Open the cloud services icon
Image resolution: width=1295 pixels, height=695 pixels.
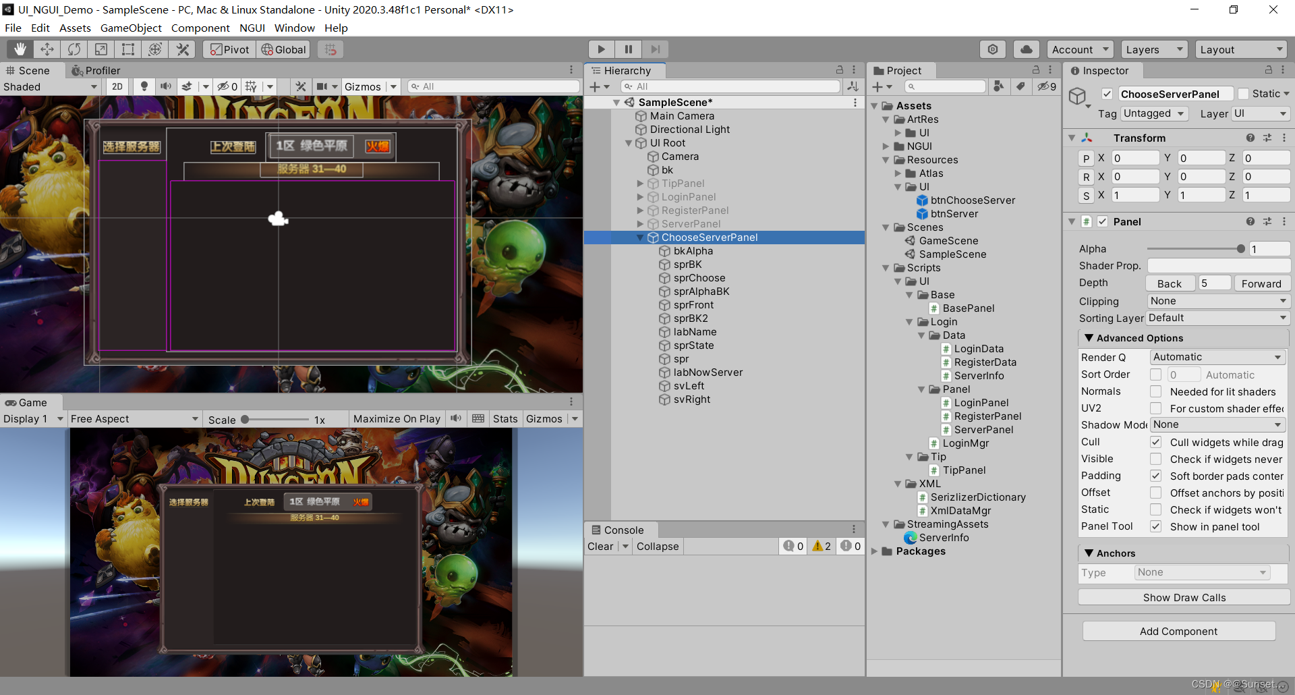pos(1026,49)
